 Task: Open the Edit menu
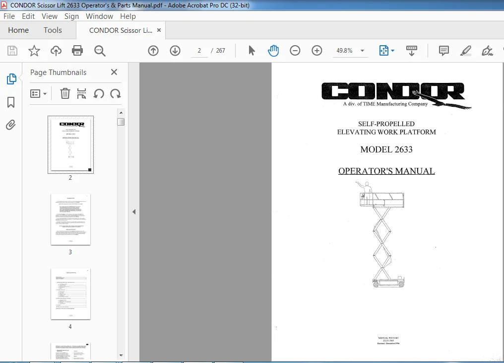point(28,16)
